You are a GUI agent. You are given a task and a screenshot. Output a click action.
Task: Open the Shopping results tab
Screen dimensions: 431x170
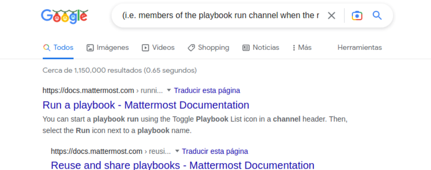click(x=208, y=48)
